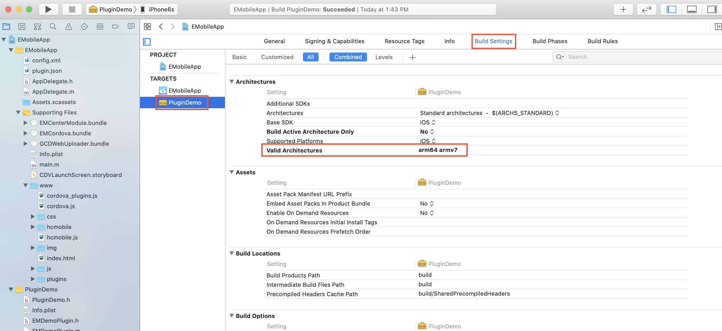Viewport: 722px width, 331px height.
Task: Open AppDelegate.m file
Action: 49,92
